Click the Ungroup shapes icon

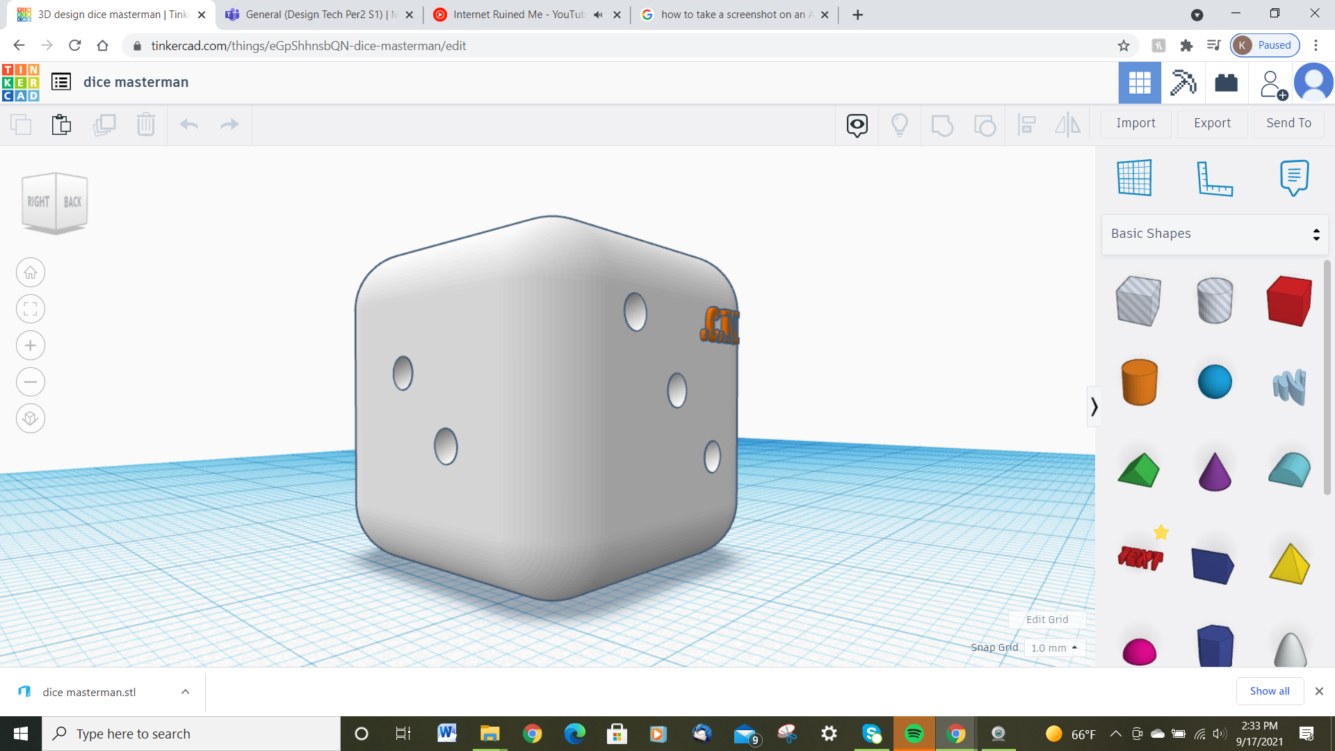pos(985,125)
